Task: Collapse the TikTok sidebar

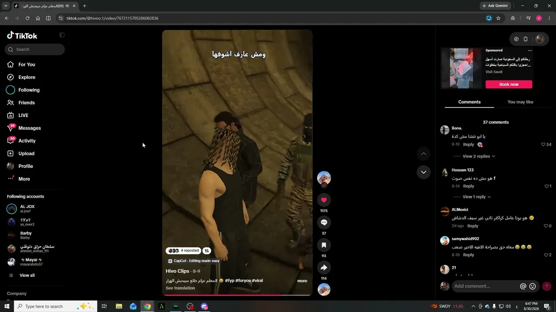Action: pyautogui.click(x=62, y=35)
